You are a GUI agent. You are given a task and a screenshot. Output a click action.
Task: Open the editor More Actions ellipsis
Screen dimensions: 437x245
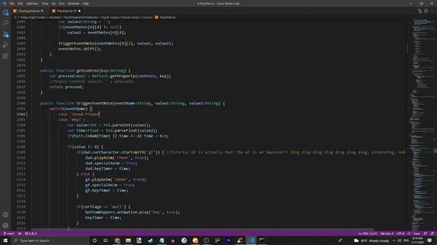(432, 11)
